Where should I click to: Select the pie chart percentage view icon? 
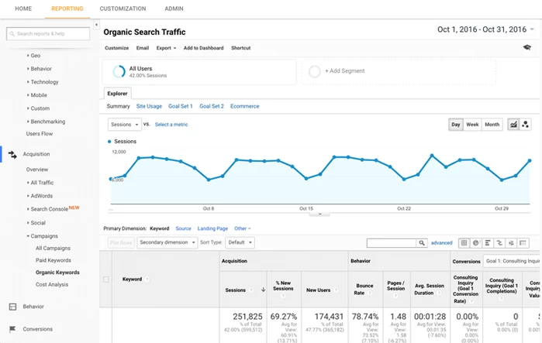pos(475,243)
